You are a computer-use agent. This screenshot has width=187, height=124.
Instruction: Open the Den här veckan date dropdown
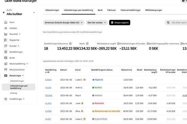97,23
